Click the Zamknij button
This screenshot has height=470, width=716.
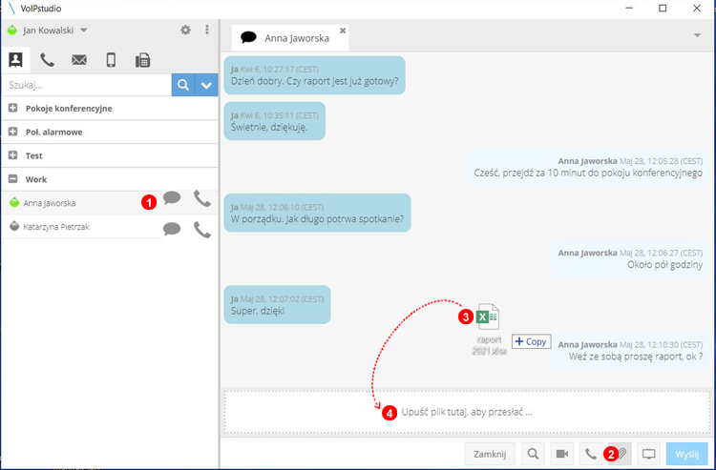point(491,454)
